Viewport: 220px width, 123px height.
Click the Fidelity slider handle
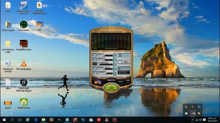(104, 55)
